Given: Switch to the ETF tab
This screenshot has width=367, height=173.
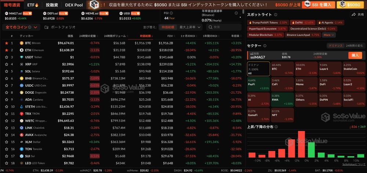Looking at the screenshot, I should (33, 5).
